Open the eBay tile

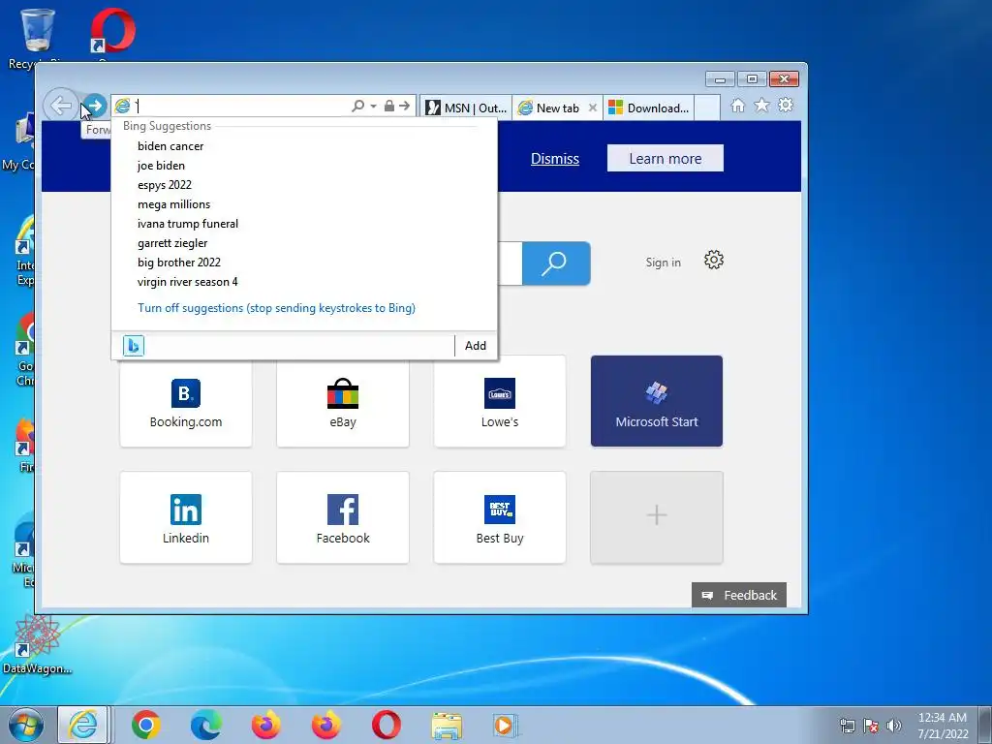point(343,401)
